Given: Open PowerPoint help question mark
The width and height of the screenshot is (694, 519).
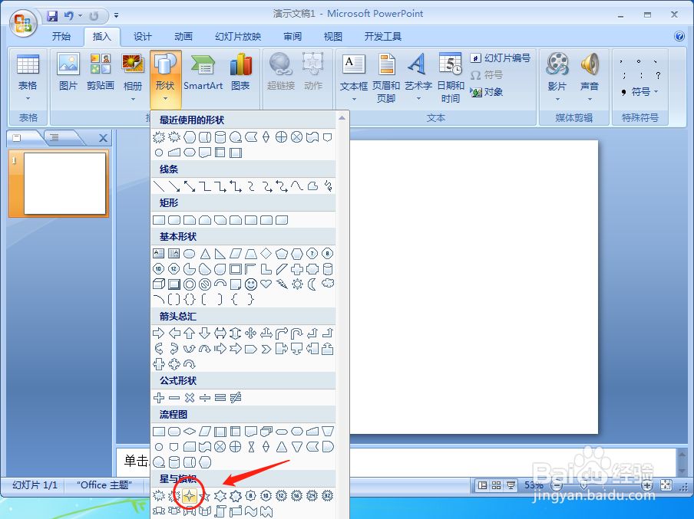Looking at the screenshot, I should pos(679,36).
